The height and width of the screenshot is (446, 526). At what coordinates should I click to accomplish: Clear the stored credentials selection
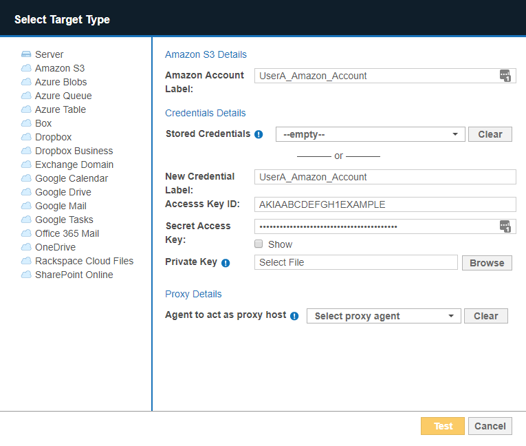pos(490,134)
